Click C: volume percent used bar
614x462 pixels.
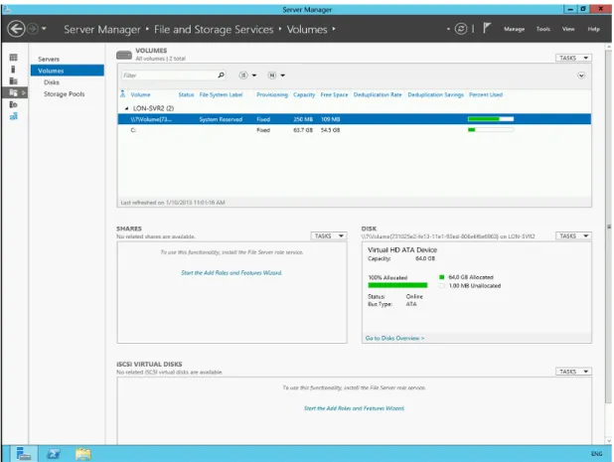pos(491,130)
